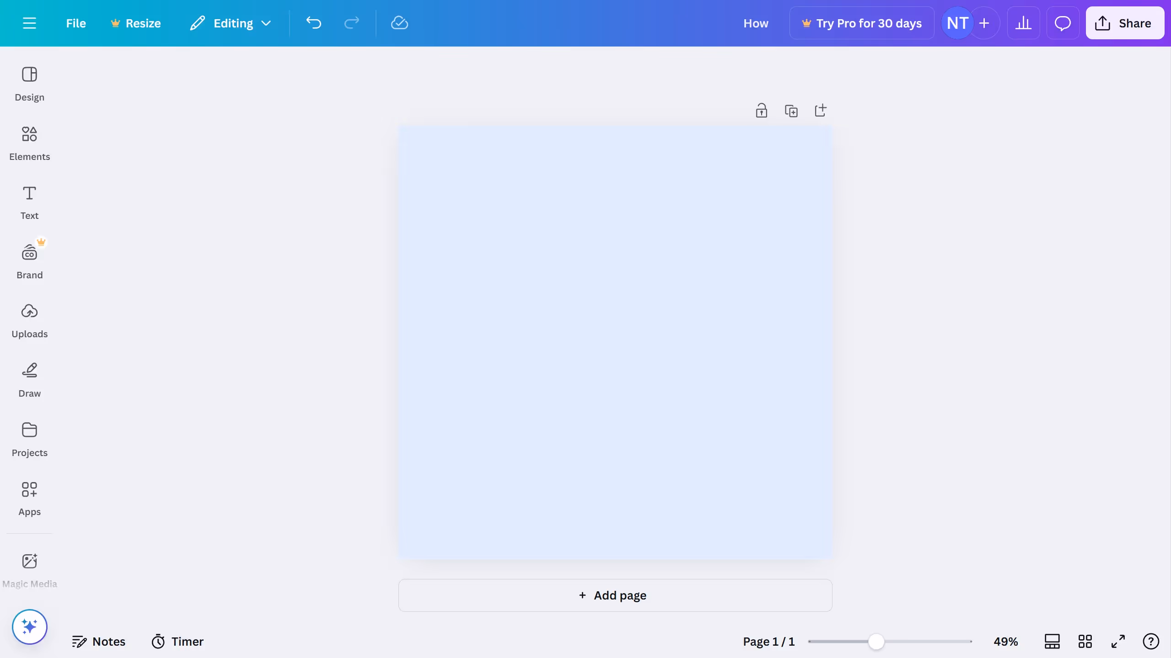The image size is (1171, 658).
Task: Lock the current page
Action: [761, 110]
